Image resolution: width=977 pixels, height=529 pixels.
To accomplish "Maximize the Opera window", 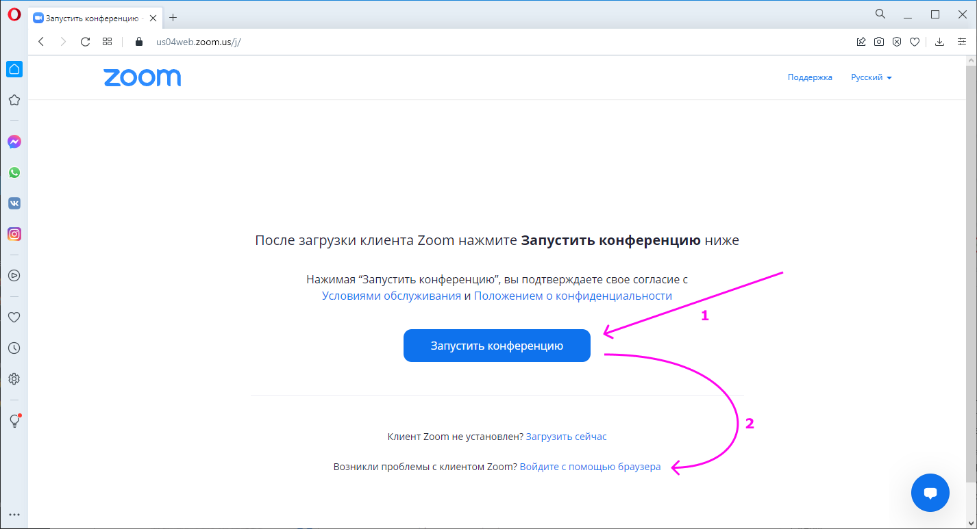I will [935, 14].
